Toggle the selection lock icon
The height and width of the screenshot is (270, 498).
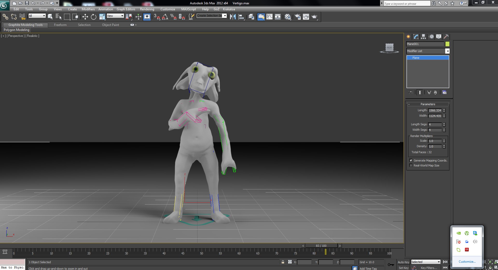pos(283,262)
